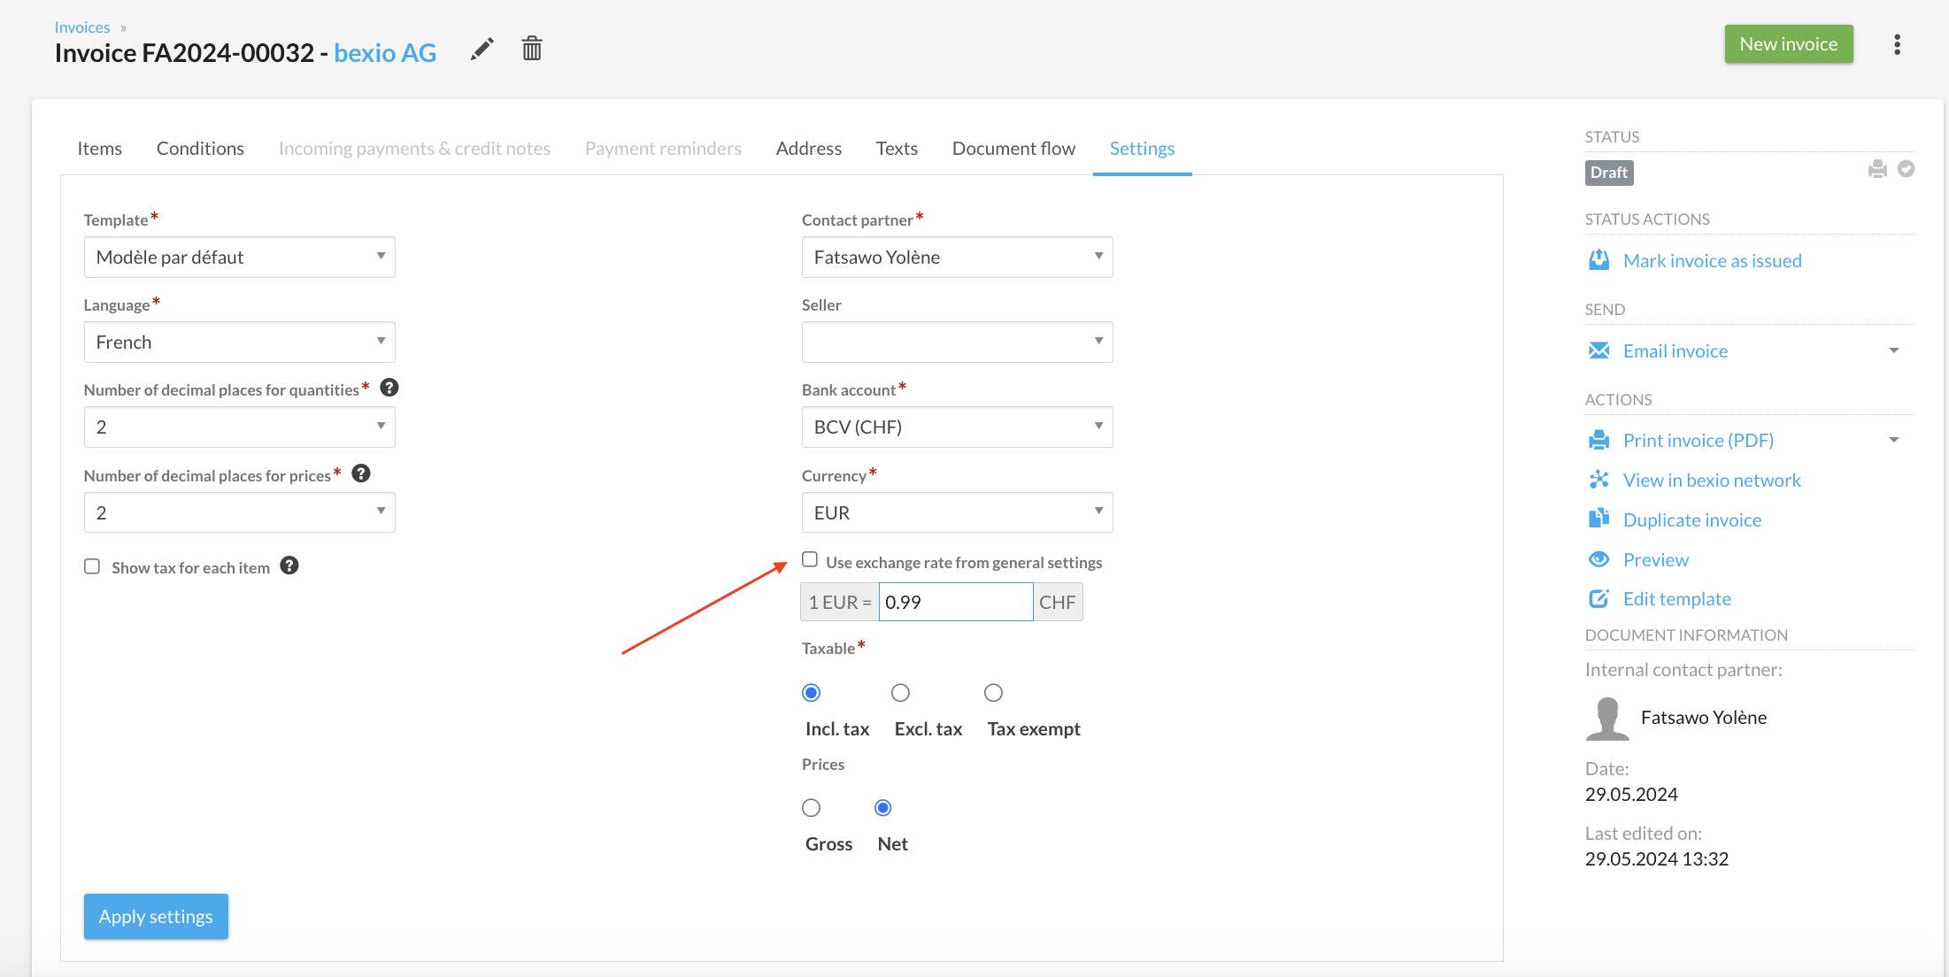Click the Mark invoice as issued icon
Viewport: 1949px width, 977px height.
coord(1598,260)
